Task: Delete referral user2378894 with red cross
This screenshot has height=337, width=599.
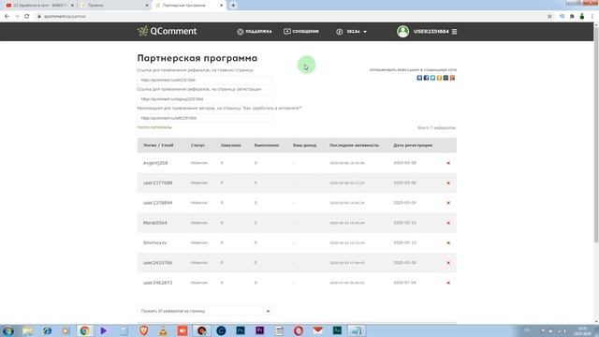Action: (448, 203)
